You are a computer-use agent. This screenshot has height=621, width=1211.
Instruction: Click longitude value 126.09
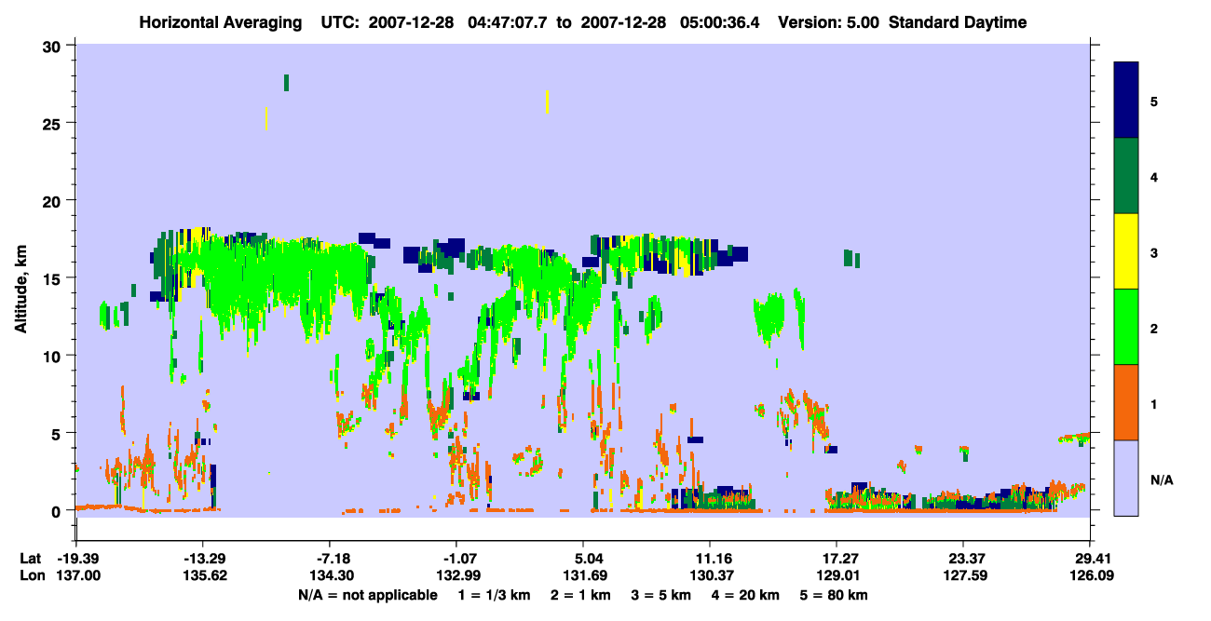pyautogui.click(x=1090, y=575)
